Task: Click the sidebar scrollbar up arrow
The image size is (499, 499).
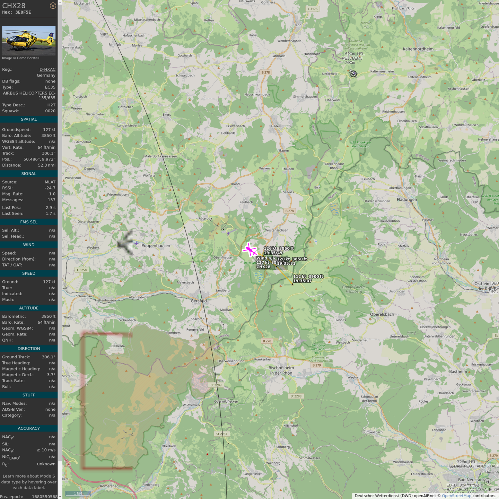Action: click(x=60, y=2)
